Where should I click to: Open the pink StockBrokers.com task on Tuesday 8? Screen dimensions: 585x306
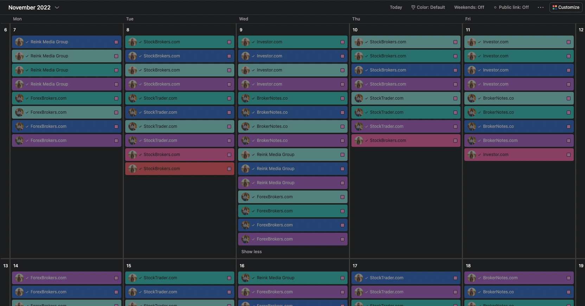pos(180,155)
